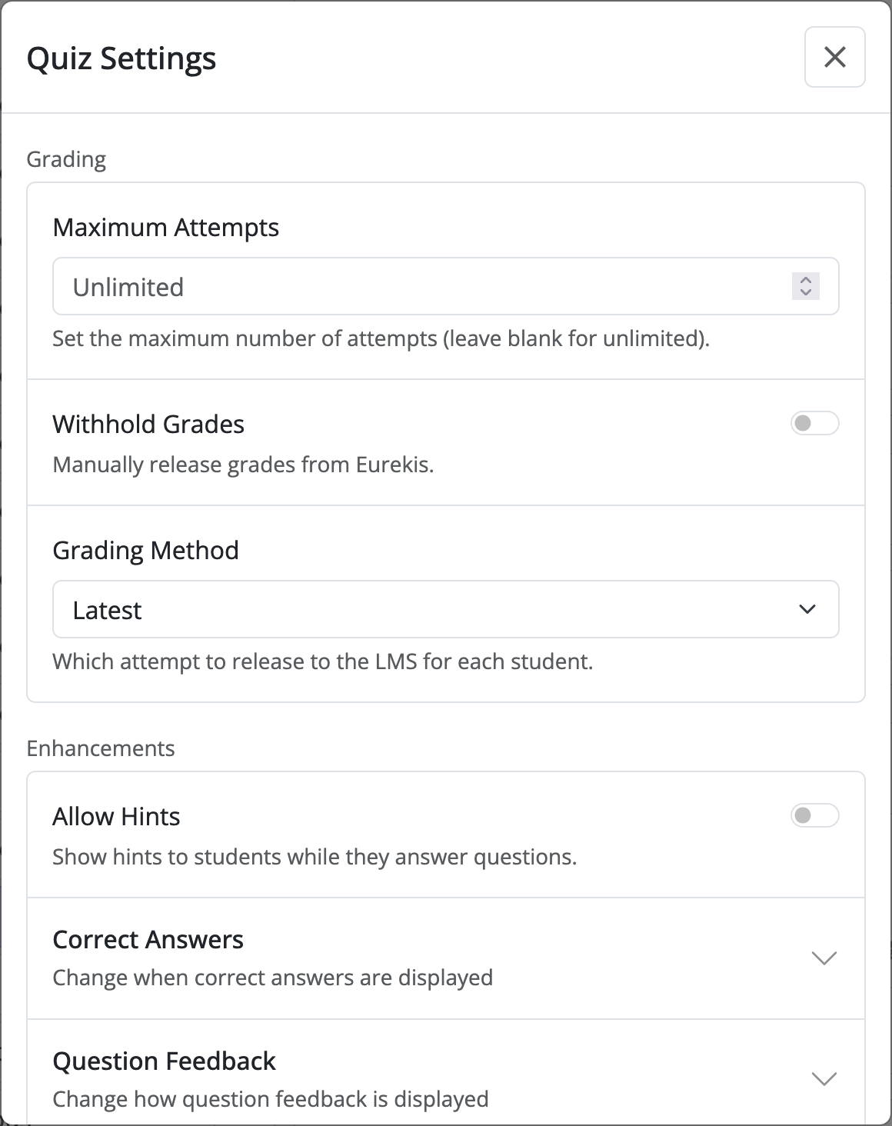Toggle manual grade release from Eurekis
Screen dimensions: 892x1126
click(x=816, y=423)
